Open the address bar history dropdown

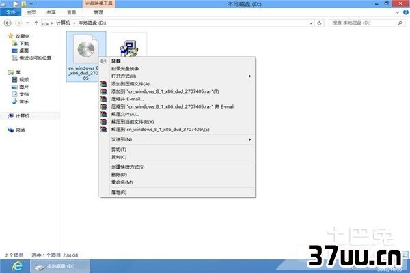[311, 23]
